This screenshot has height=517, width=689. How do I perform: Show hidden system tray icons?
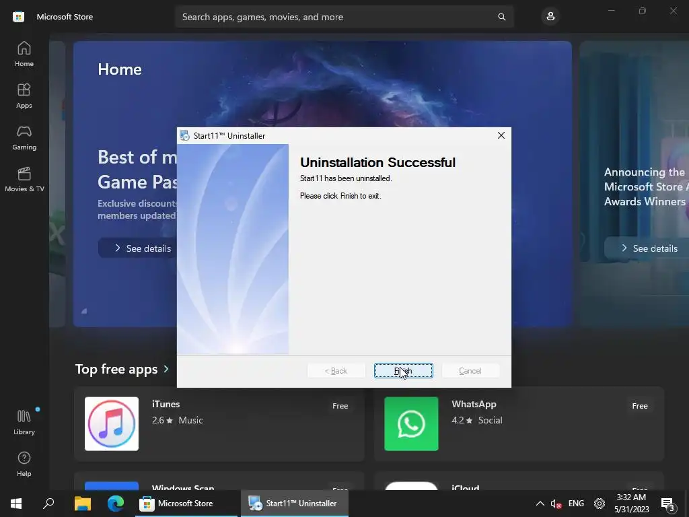(540, 504)
